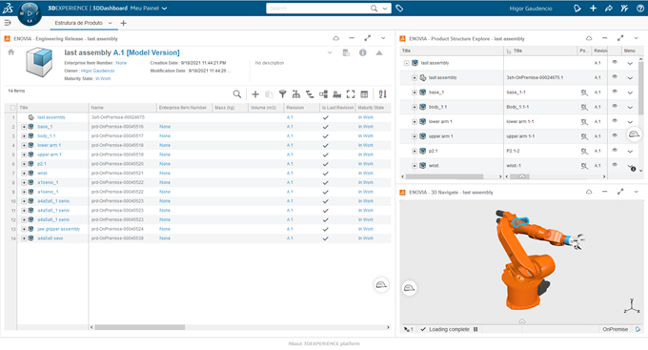Viewport: 648px width, 350px height.
Task: Open the wrist item link
Action: coord(42,173)
